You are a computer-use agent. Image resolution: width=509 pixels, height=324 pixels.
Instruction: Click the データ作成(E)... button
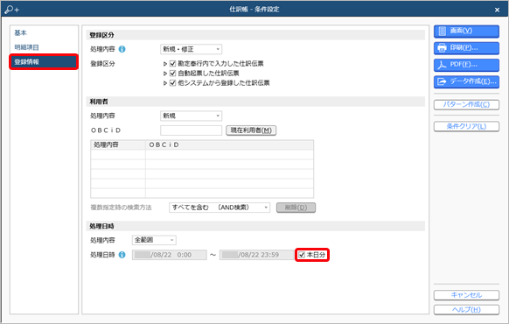pyautogui.click(x=466, y=82)
